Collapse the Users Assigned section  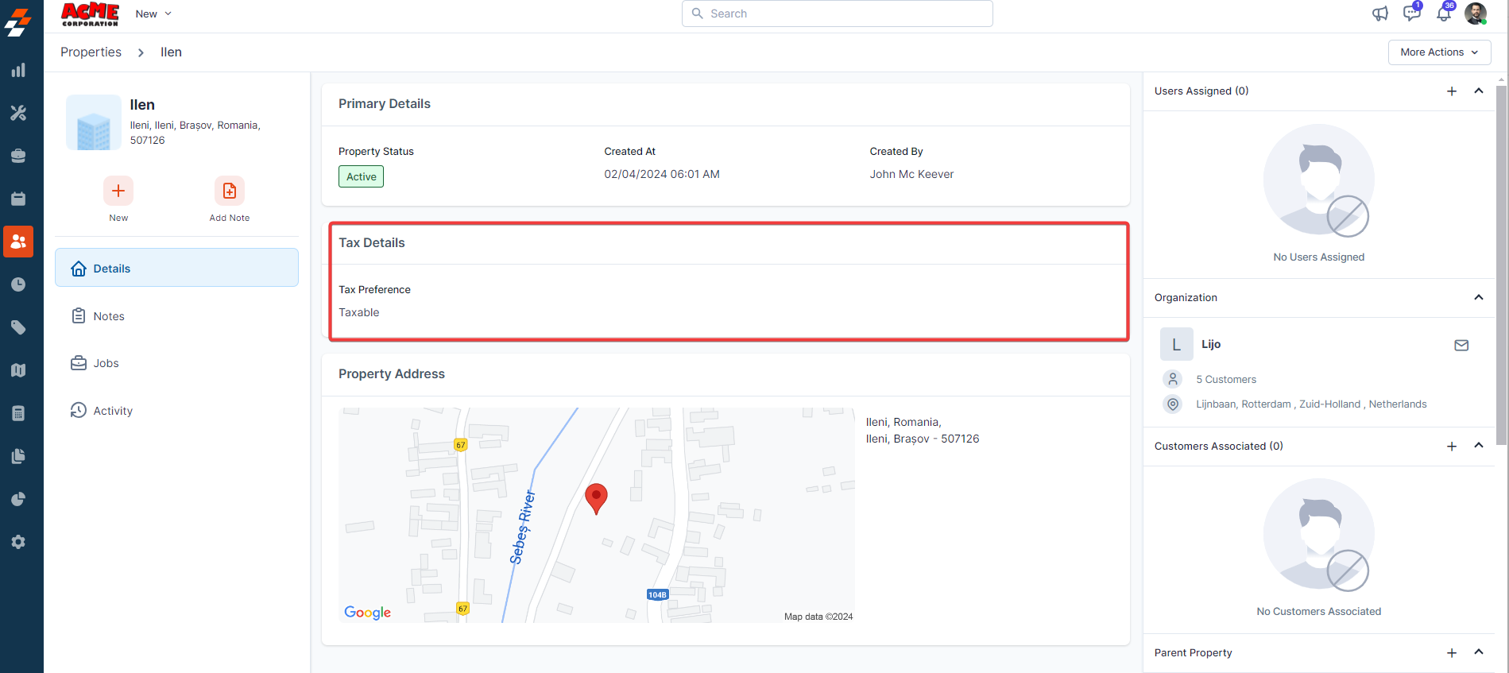click(x=1478, y=91)
